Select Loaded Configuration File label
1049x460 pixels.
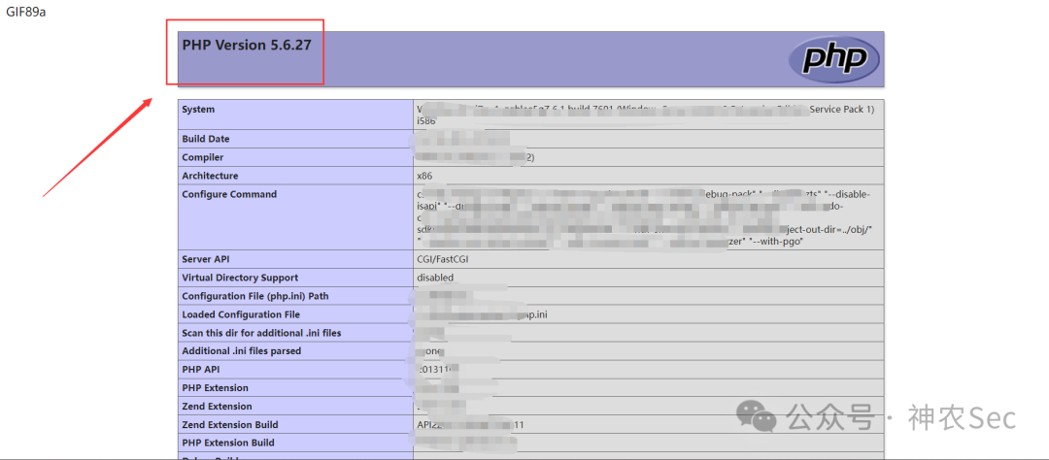point(241,314)
